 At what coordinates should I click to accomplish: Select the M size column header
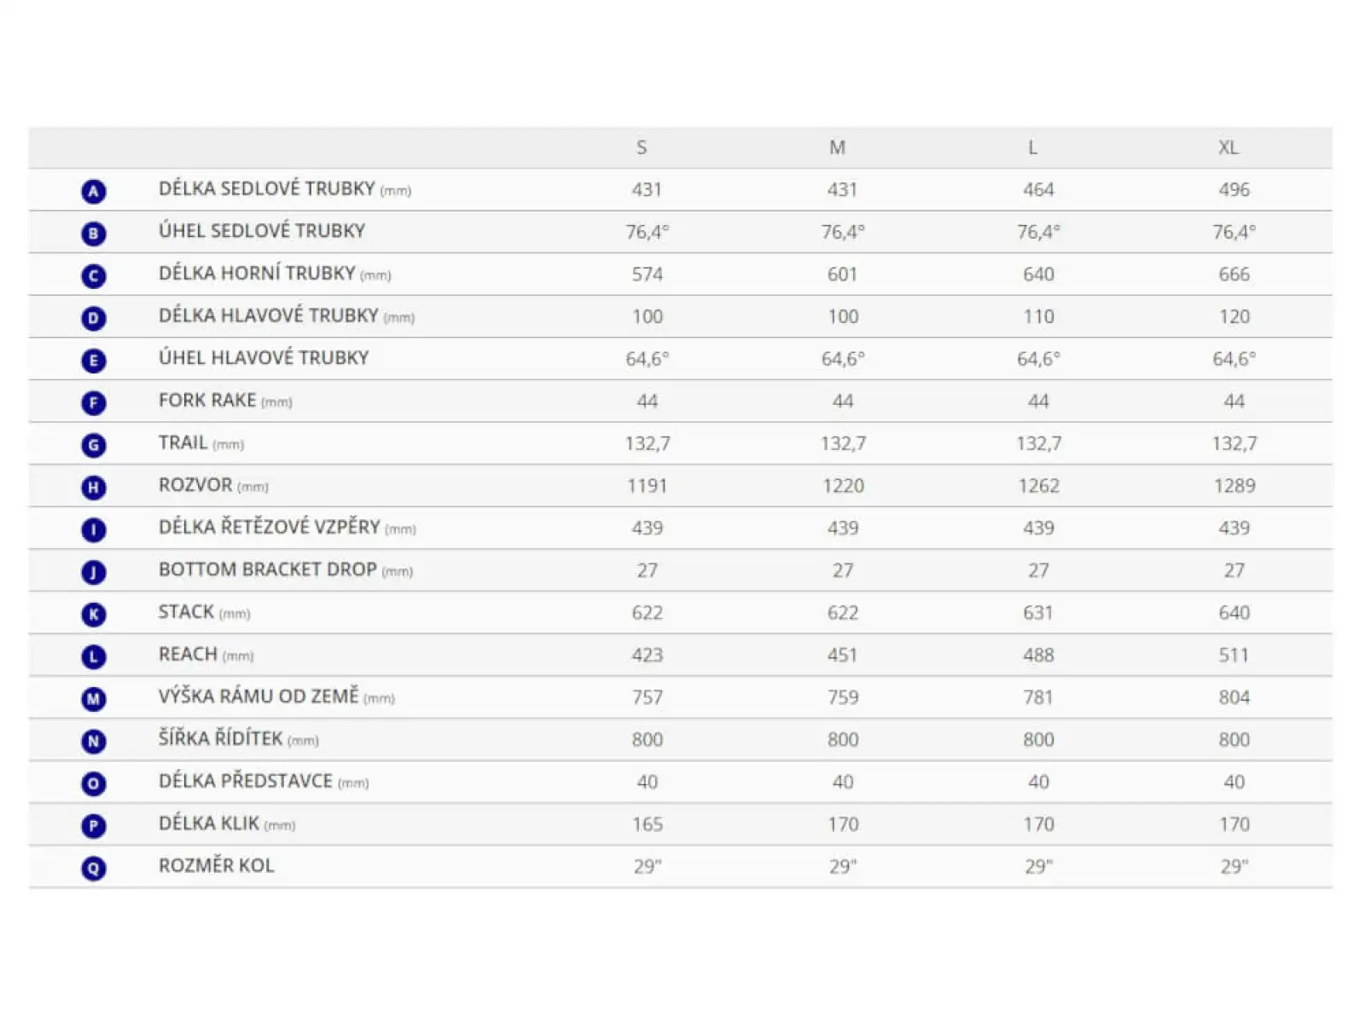click(838, 147)
